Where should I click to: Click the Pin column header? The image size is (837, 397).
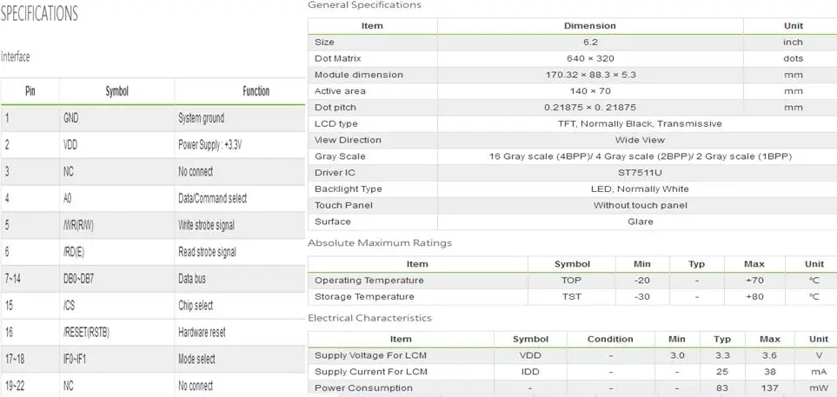pos(30,91)
